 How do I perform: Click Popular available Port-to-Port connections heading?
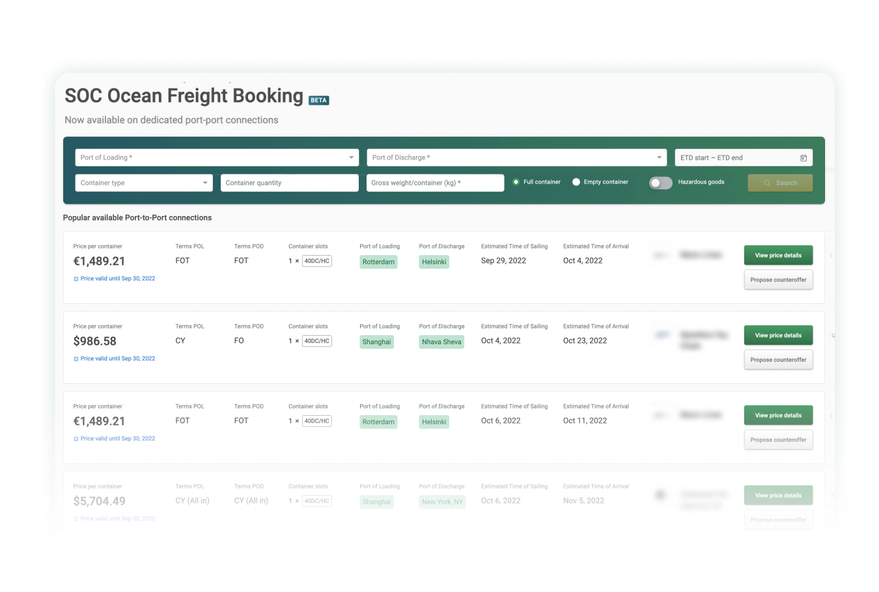pyautogui.click(x=137, y=217)
